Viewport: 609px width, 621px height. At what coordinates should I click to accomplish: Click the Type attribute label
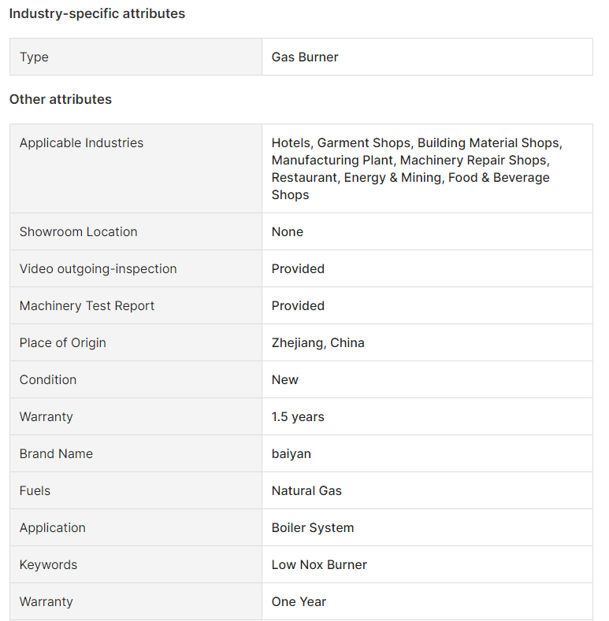tap(34, 57)
